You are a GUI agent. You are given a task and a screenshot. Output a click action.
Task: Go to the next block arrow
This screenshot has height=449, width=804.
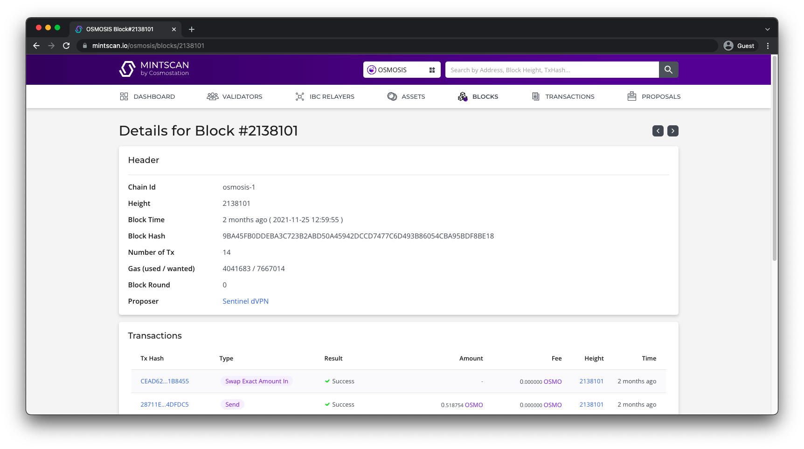(672, 131)
